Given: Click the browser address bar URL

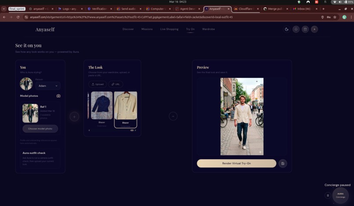Looking at the screenshot, I should pyautogui.click(x=131, y=17).
